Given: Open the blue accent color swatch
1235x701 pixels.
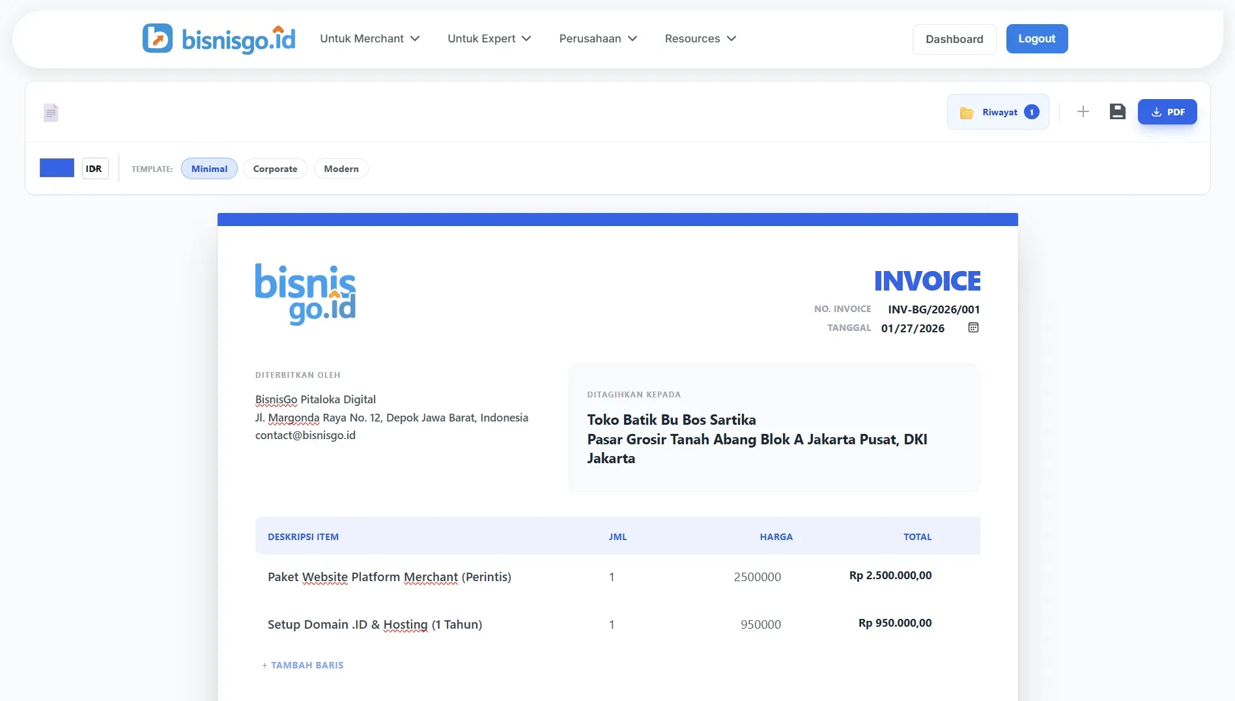Looking at the screenshot, I should [57, 168].
